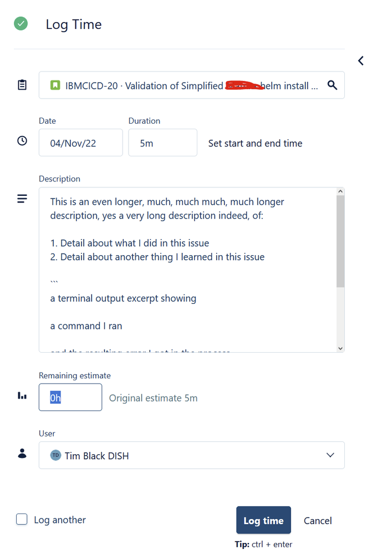Open issue search with the magnifier icon

(x=332, y=85)
